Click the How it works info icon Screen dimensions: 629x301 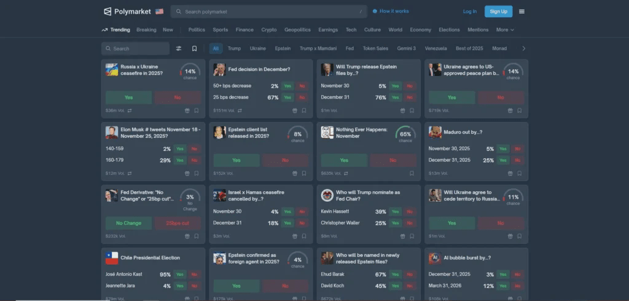tap(375, 11)
